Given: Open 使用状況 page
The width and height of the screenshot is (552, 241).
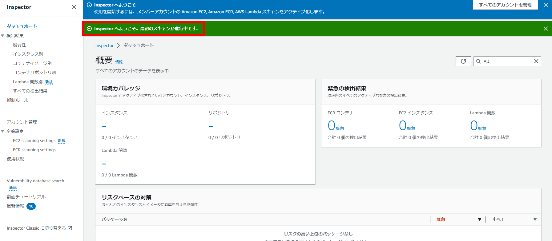Looking at the screenshot, I should click(x=15, y=159).
